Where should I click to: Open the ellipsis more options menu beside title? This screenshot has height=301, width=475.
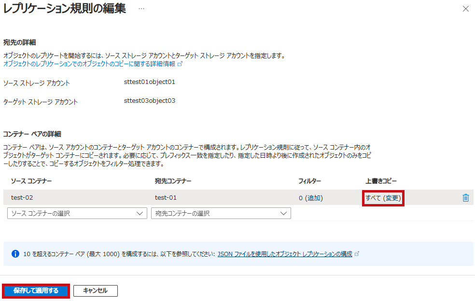(141, 9)
